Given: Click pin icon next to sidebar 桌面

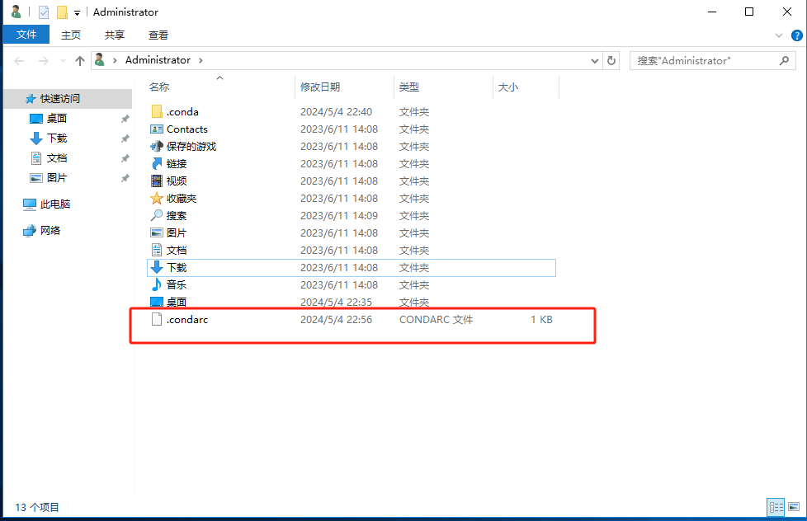Looking at the screenshot, I should 125,119.
